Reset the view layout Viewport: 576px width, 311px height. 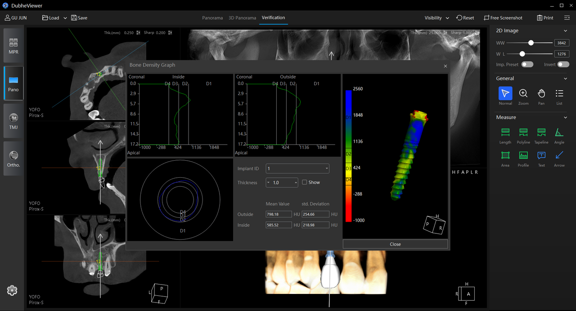(465, 18)
